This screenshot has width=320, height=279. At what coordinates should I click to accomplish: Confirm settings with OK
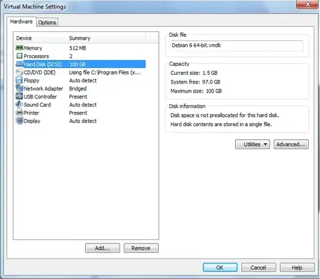[x=220, y=267]
